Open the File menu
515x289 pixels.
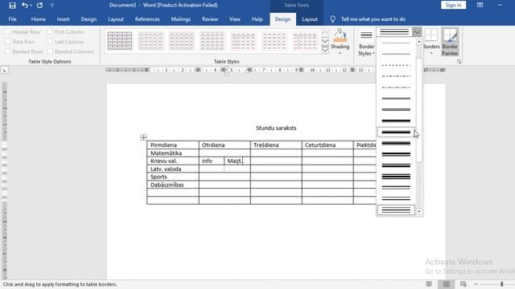13,19
